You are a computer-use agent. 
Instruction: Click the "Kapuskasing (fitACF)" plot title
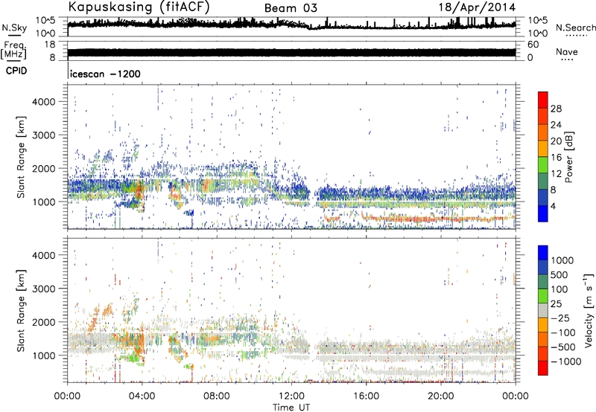(x=139, y=7)
